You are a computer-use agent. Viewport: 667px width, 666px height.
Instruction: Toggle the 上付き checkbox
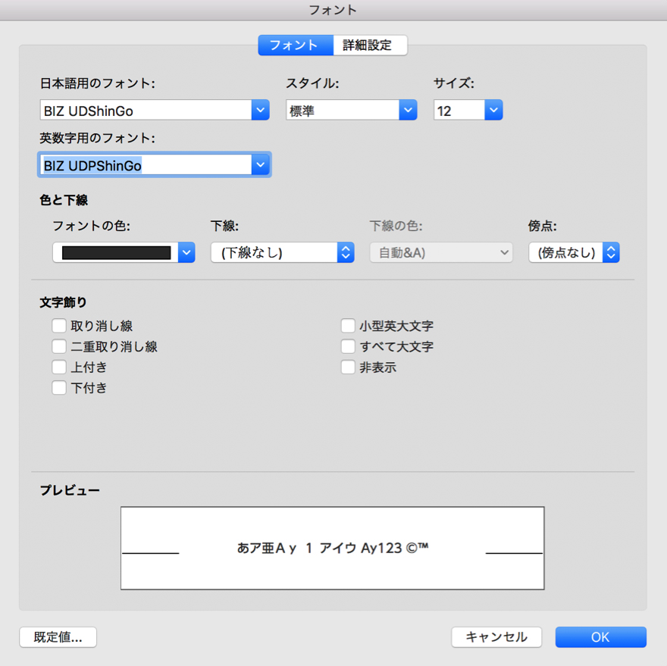[x=59, y=367]
